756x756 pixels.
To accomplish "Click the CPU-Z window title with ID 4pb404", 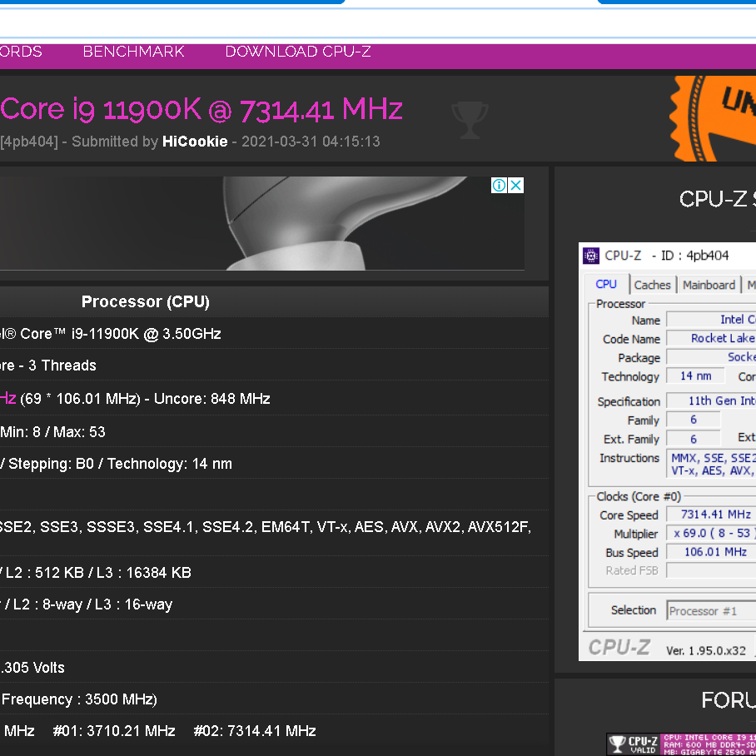I will pos(667,256).
